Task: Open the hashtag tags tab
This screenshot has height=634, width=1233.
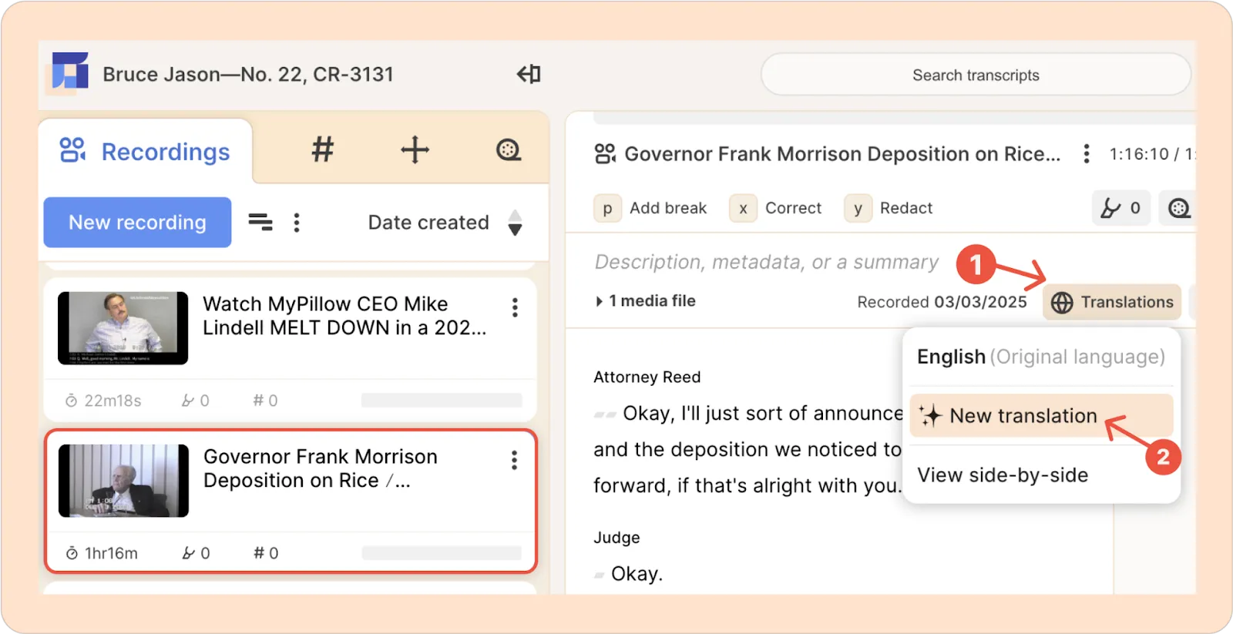Action: [323, 149]
